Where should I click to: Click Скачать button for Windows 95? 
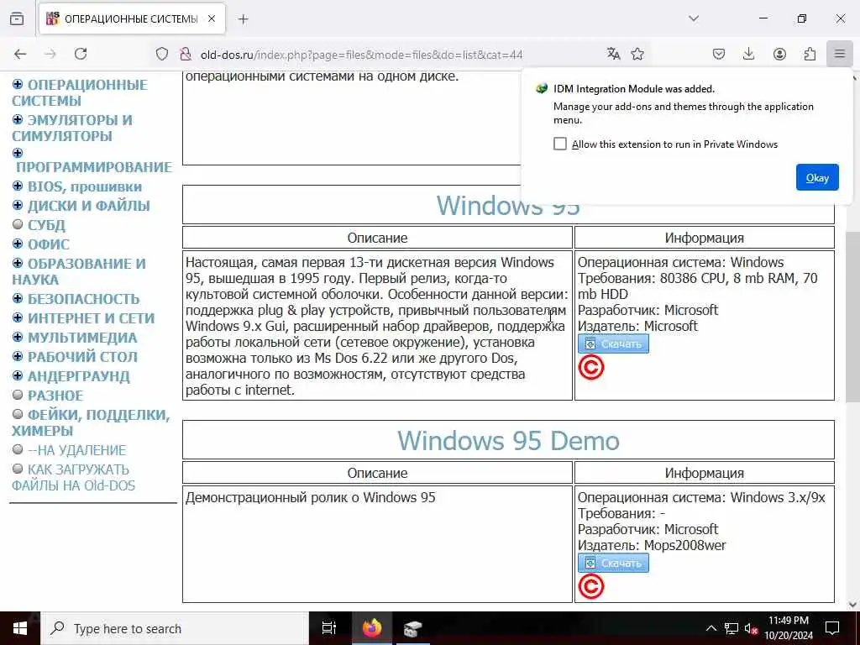[x=613, y=343]
